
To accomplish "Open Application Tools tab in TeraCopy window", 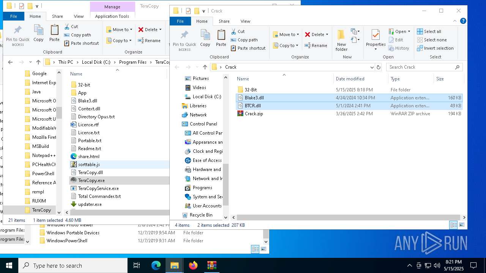I will [x=112, y=16].
